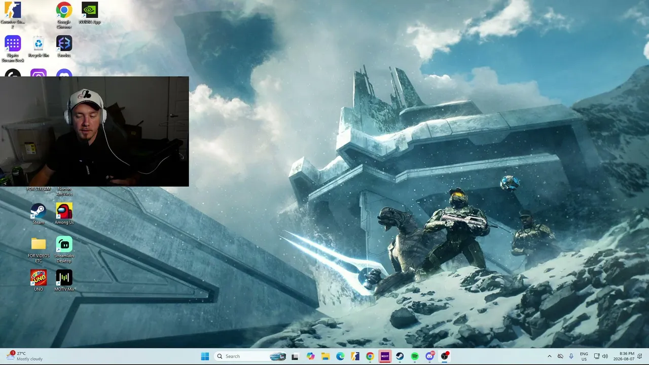Open the NEXT app on the taskbar
Viewport: 649px width, 365px height.
pyautogui.click(x=385, y=356)
